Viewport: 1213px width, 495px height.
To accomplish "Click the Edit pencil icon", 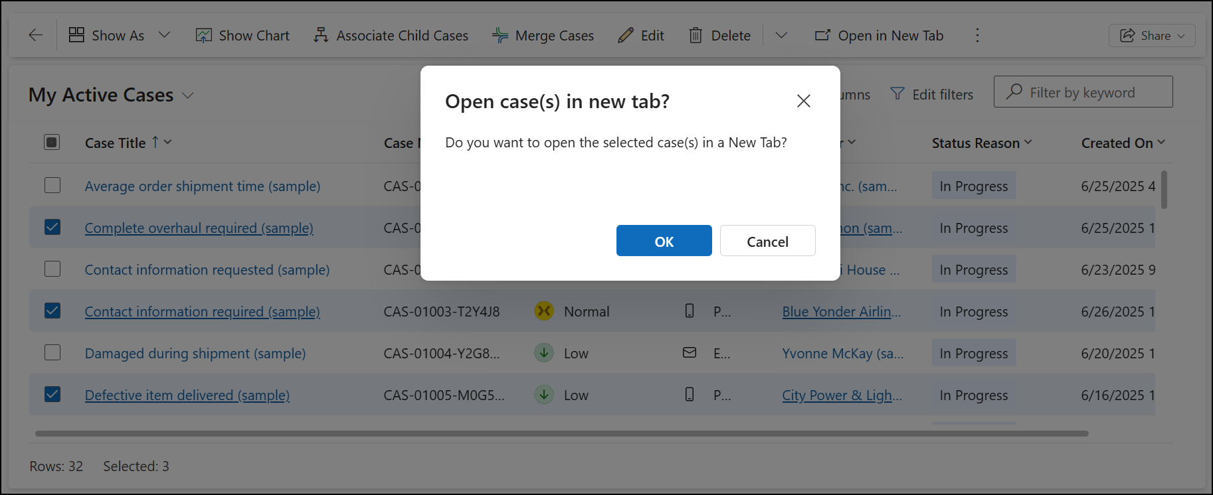I will [625, 35].
